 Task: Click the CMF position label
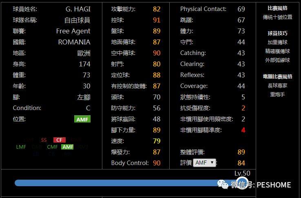click(x=52, y=147)
